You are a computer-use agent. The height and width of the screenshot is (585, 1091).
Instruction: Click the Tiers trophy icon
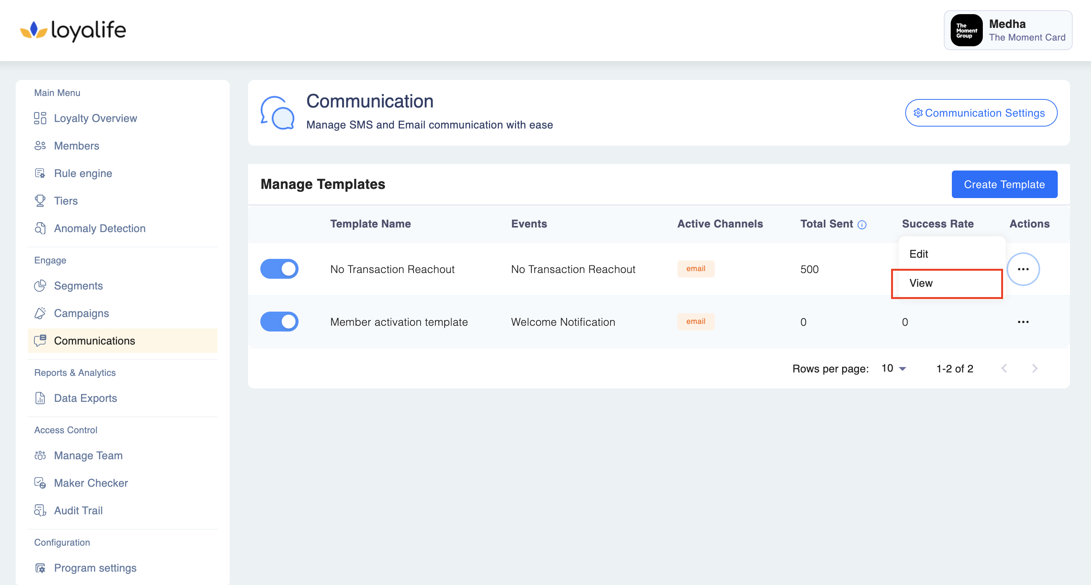point(40,201)
